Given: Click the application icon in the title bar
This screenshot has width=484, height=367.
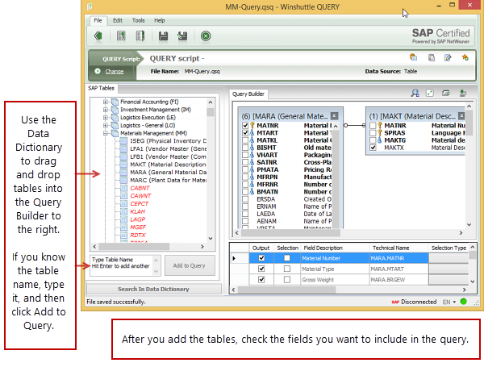Looking at the screenshot, I should point(90,6).
